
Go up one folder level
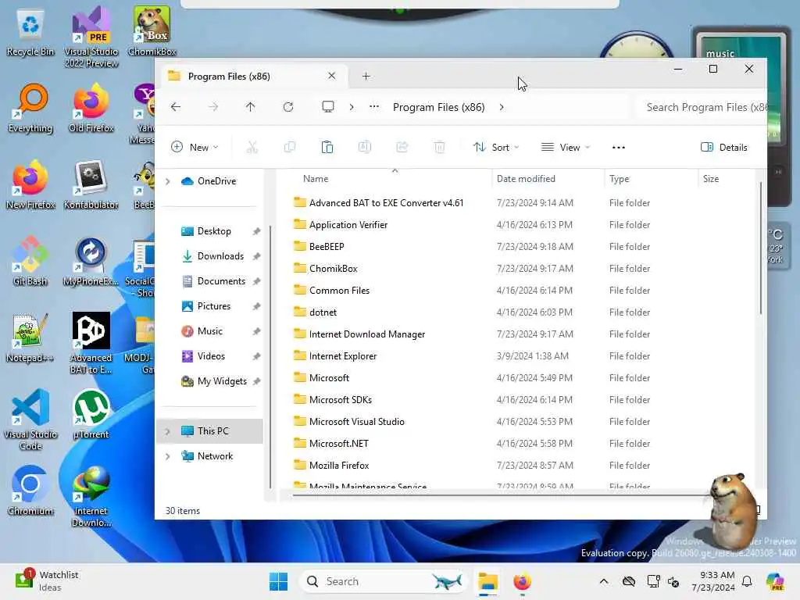250,107
